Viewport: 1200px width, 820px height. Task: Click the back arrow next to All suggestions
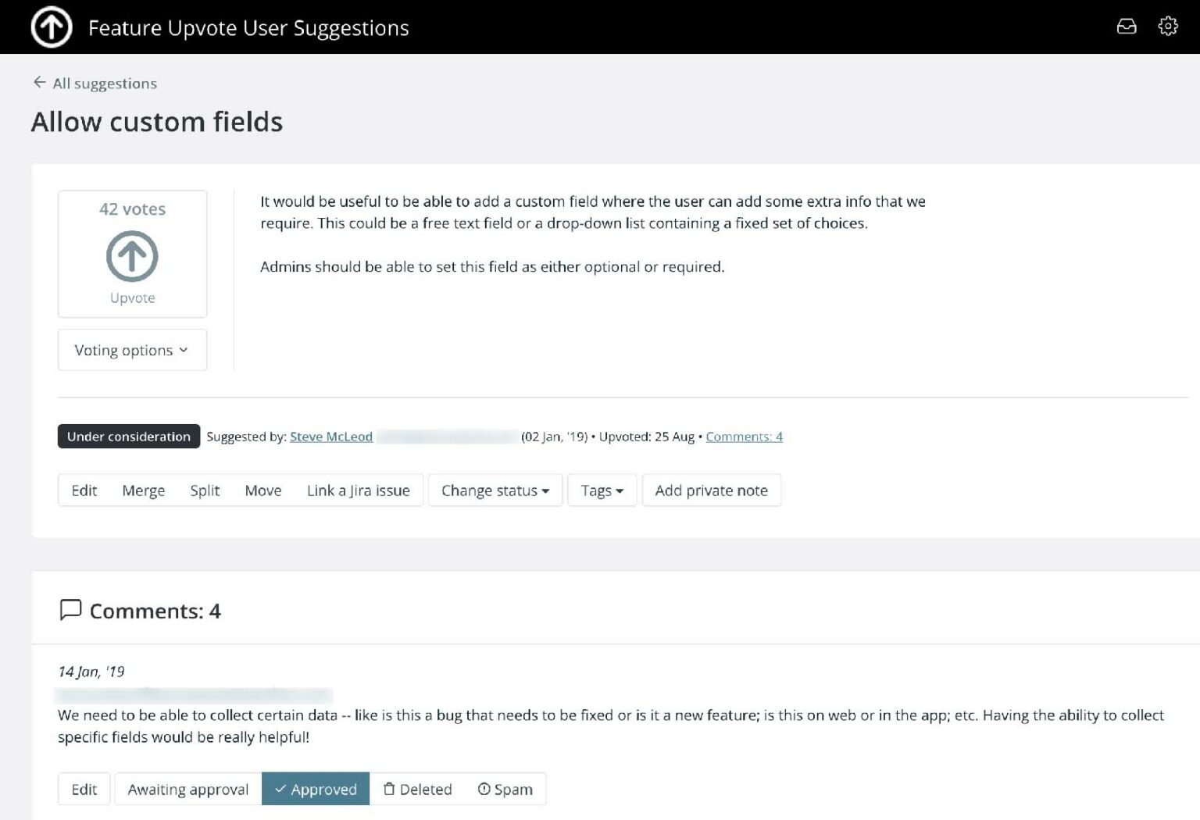click(x=39, y=81)
